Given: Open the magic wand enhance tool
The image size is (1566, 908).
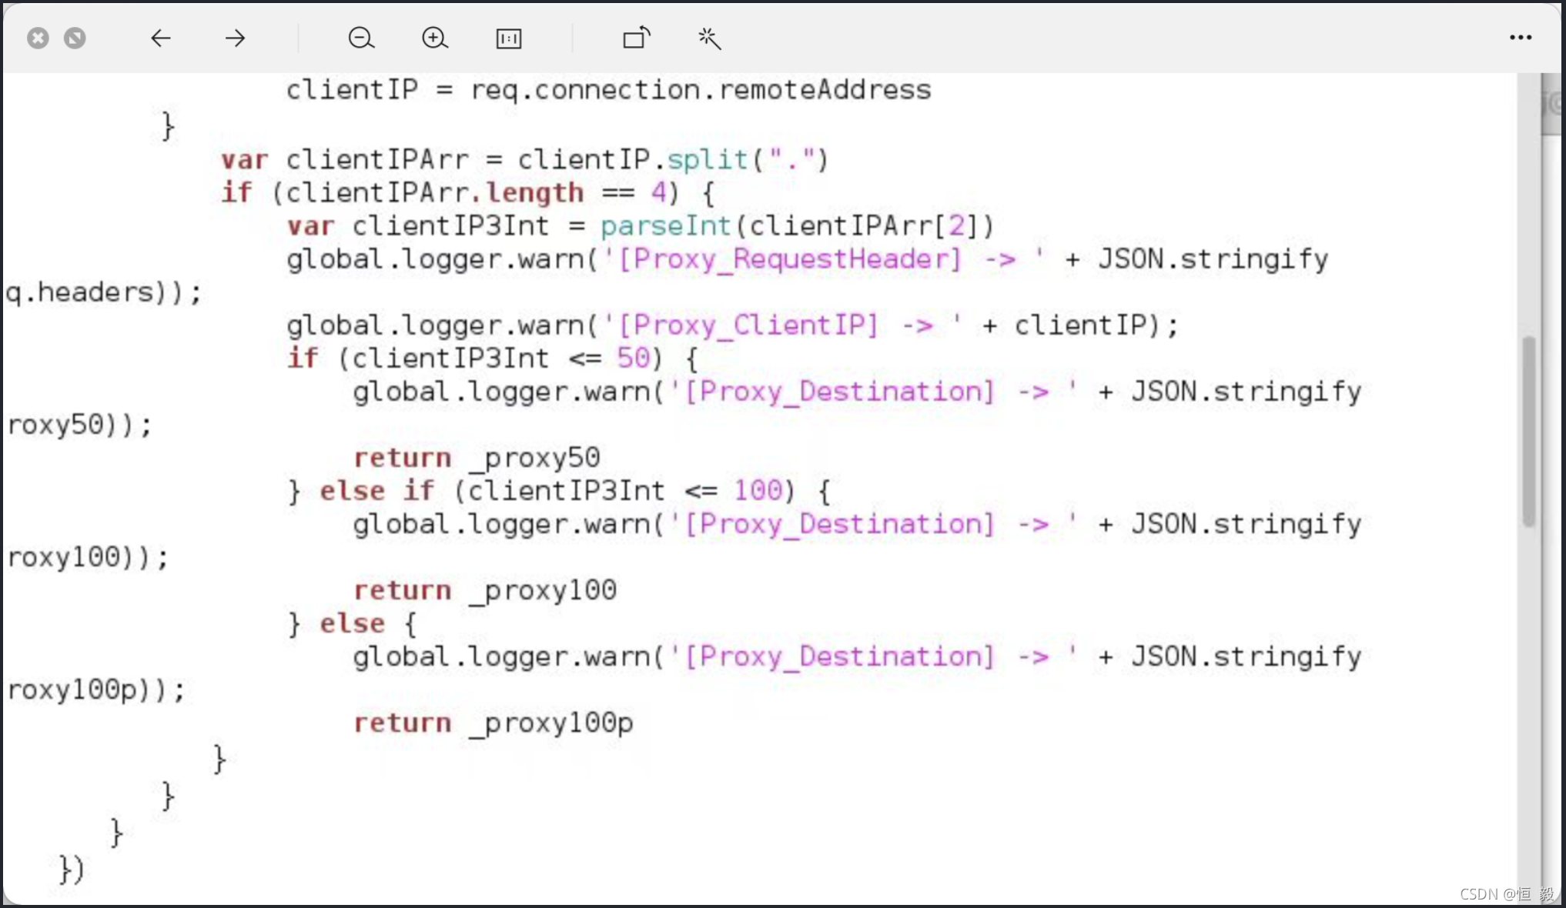Looking at the screenshot, I should (x=709, y=38).
